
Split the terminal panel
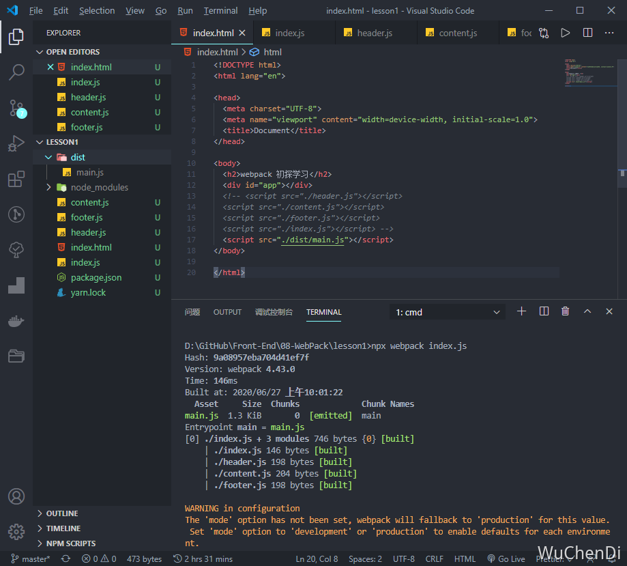click(544, 311)
